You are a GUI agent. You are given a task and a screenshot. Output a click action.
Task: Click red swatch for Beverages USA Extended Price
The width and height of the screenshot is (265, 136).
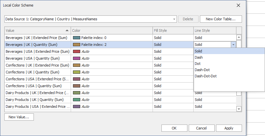coord(76,51)
